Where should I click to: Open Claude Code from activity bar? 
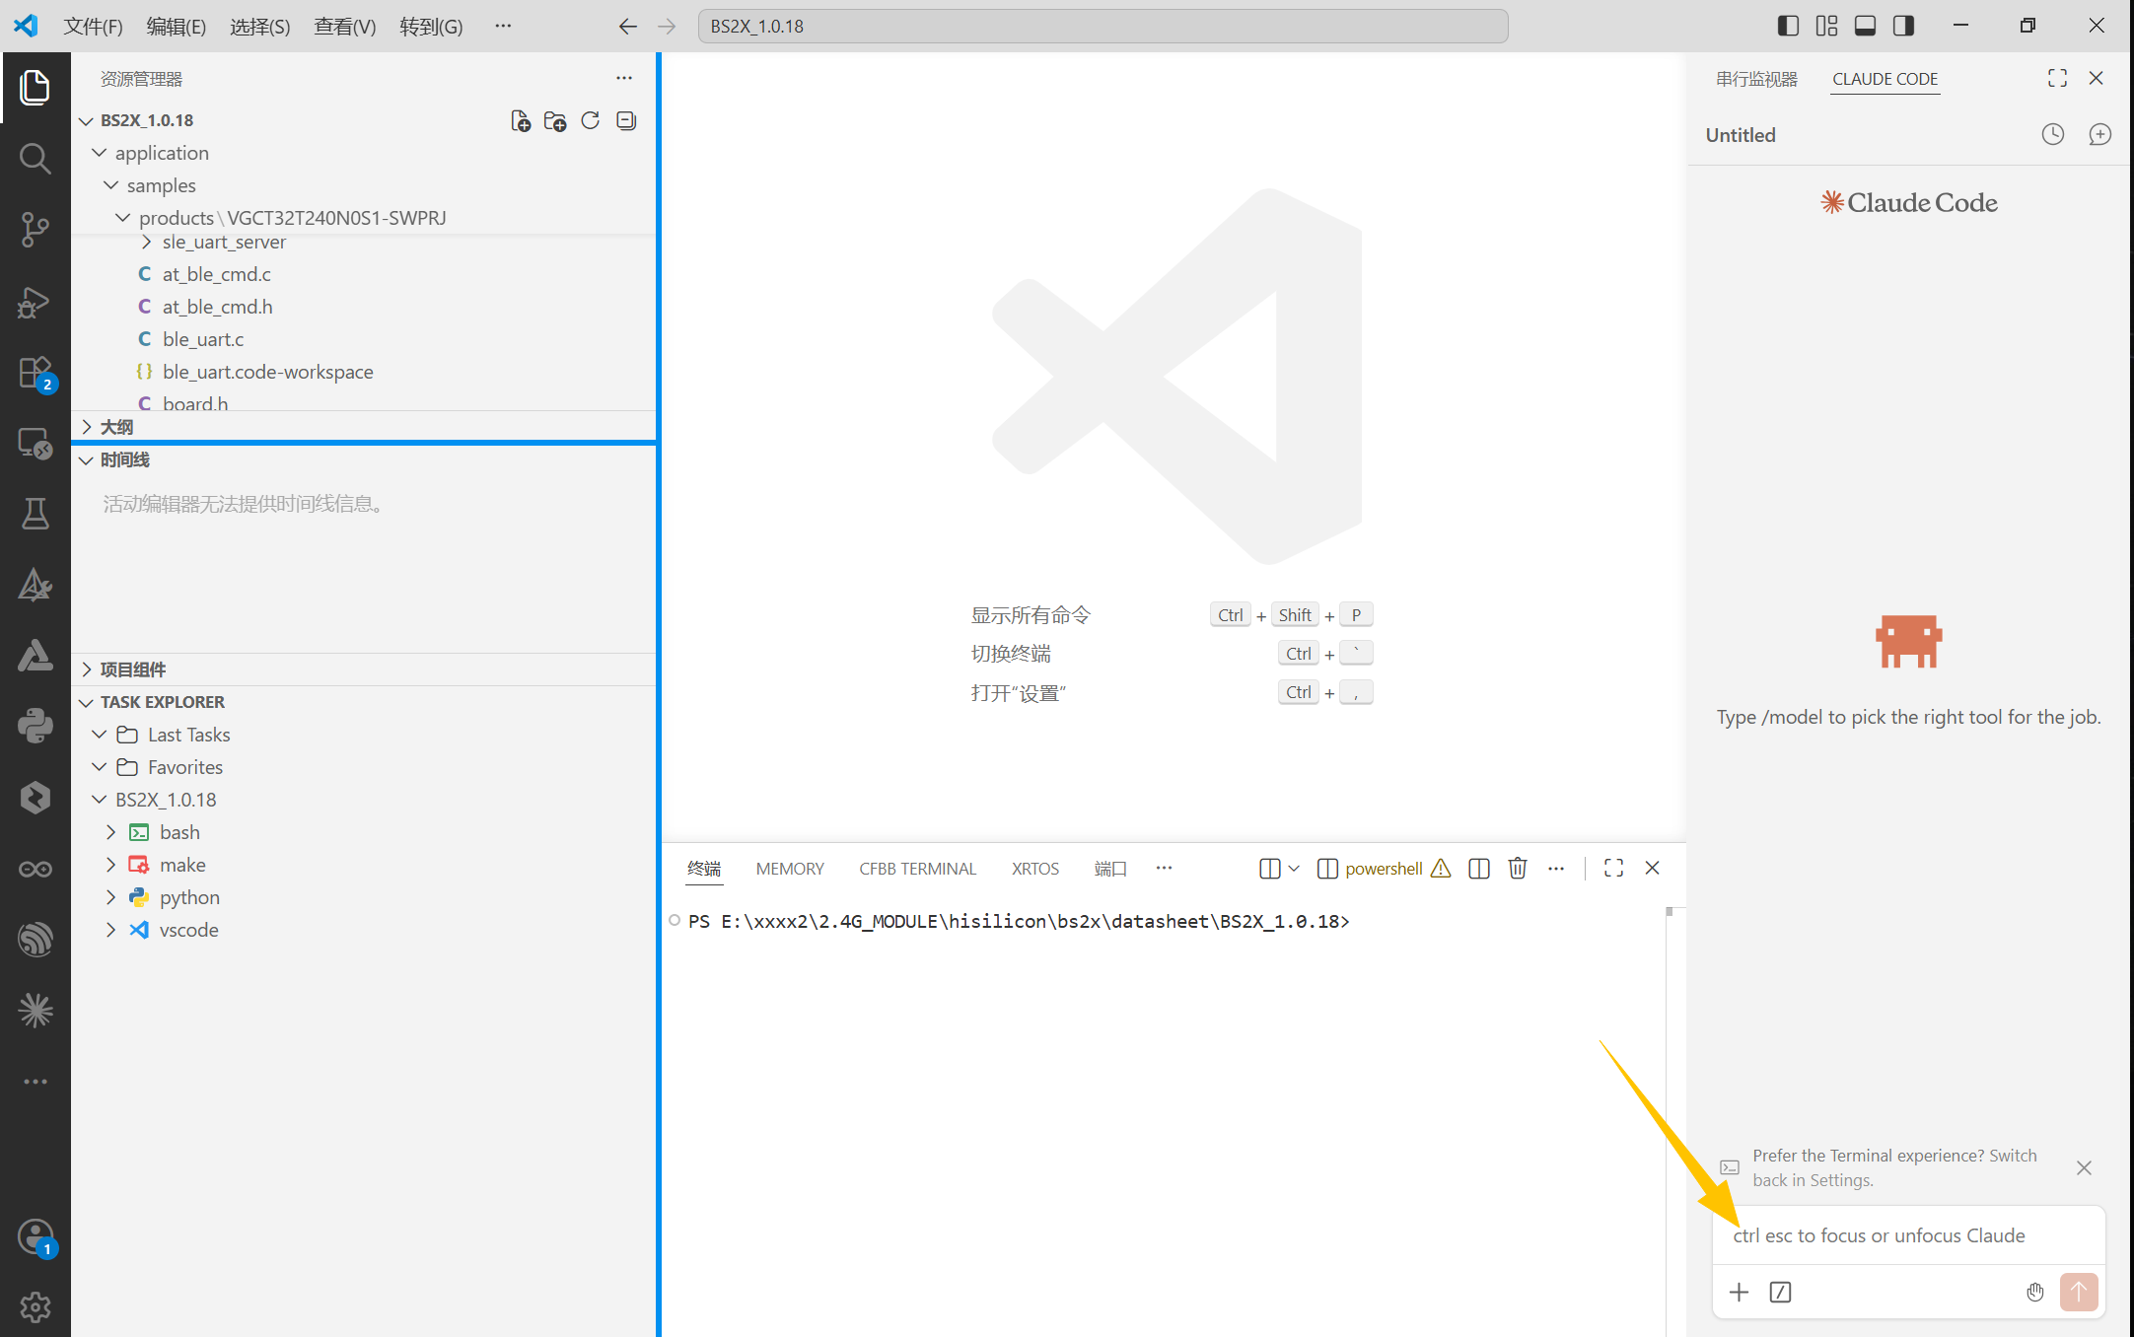(x=36, y=1011)
